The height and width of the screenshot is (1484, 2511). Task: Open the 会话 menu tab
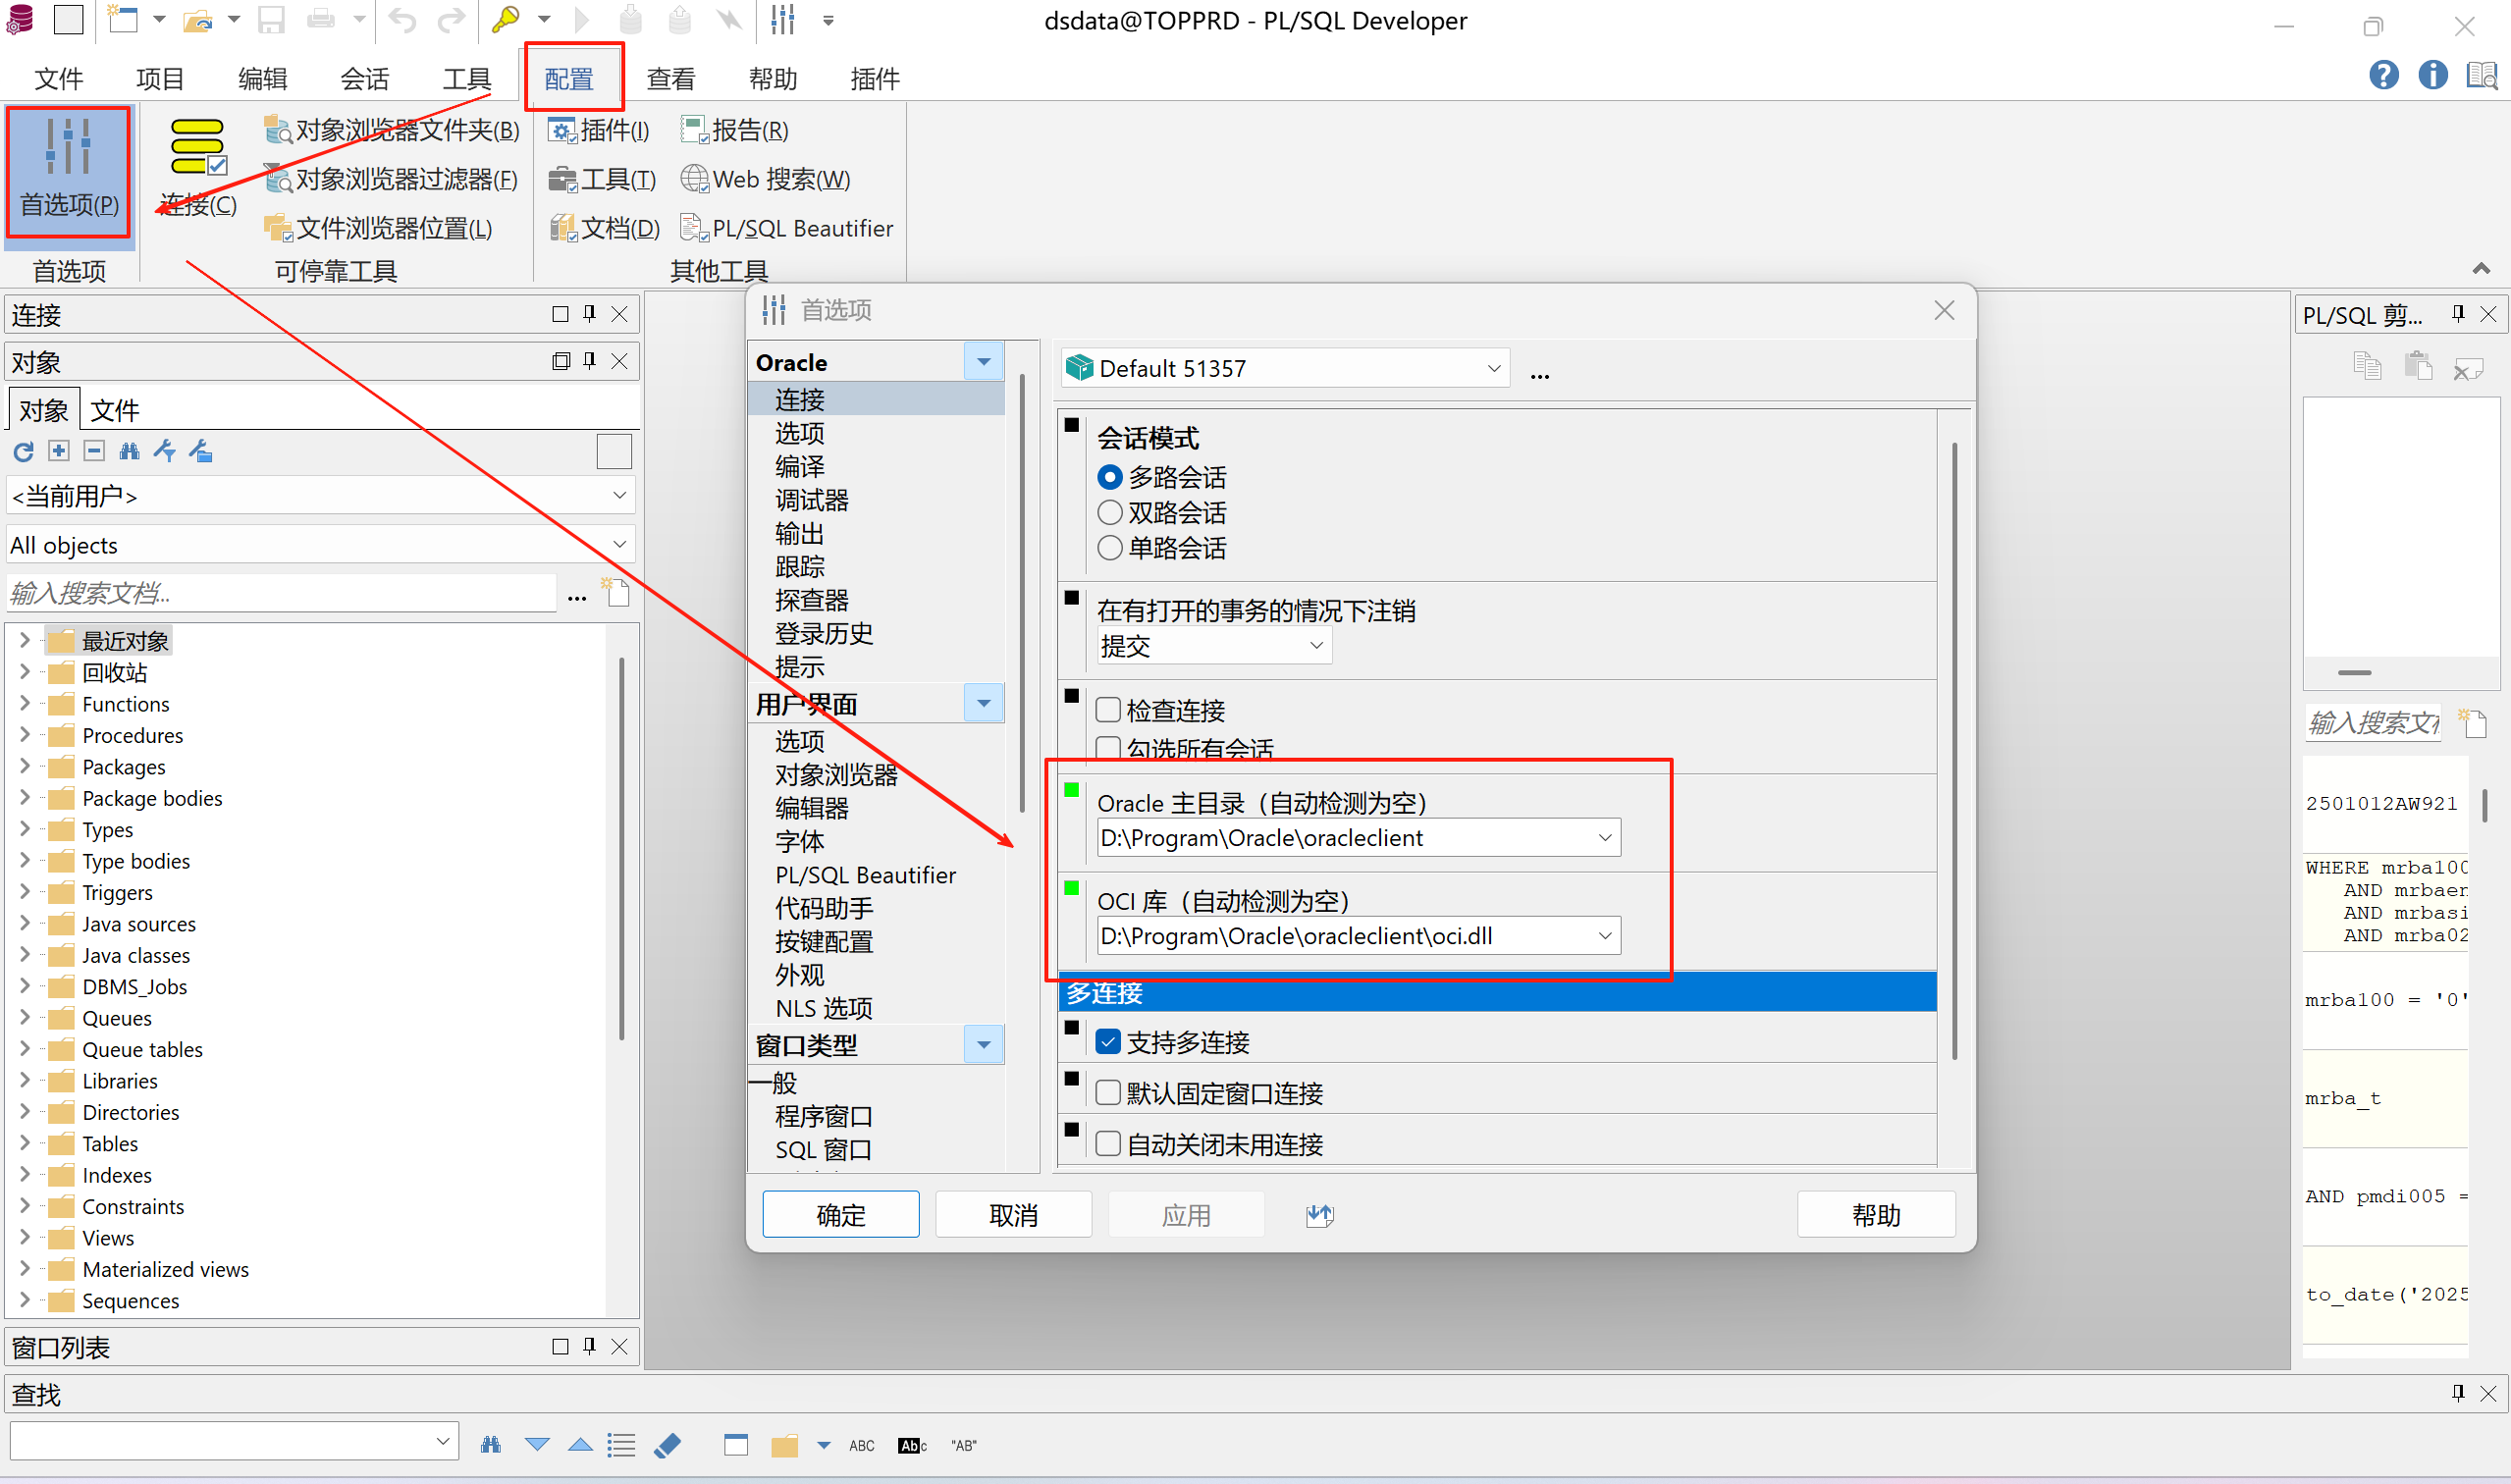coord(365,78)
